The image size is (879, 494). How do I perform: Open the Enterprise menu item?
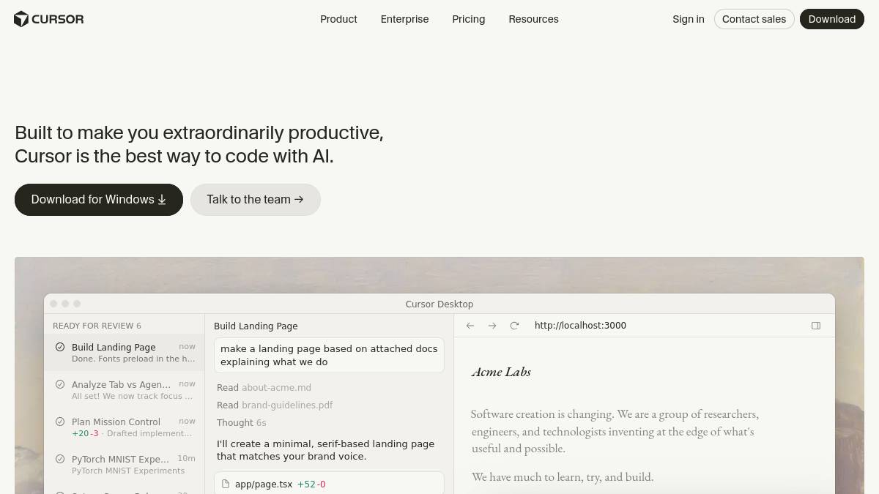pyautogui.click(x=404, y=19)
